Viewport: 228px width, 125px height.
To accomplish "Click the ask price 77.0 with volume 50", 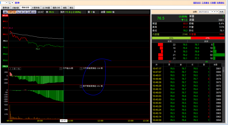I will pyautogui.click(x=197, y=55).
